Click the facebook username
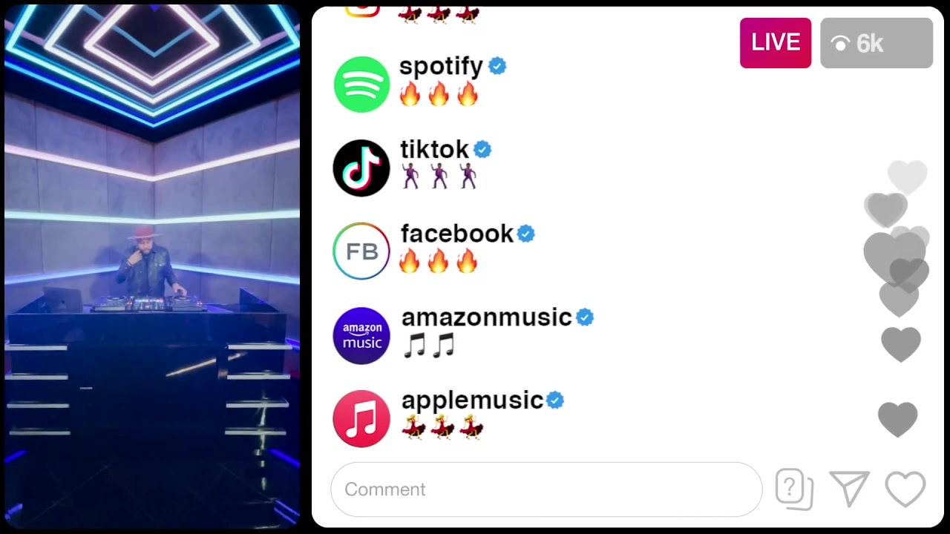 (457, 234)
